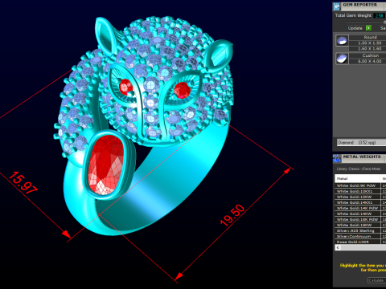This screenshot has width=386, height=289.
Task: Click the red cushion gemstone on the ring
Action: coord(105,165)
